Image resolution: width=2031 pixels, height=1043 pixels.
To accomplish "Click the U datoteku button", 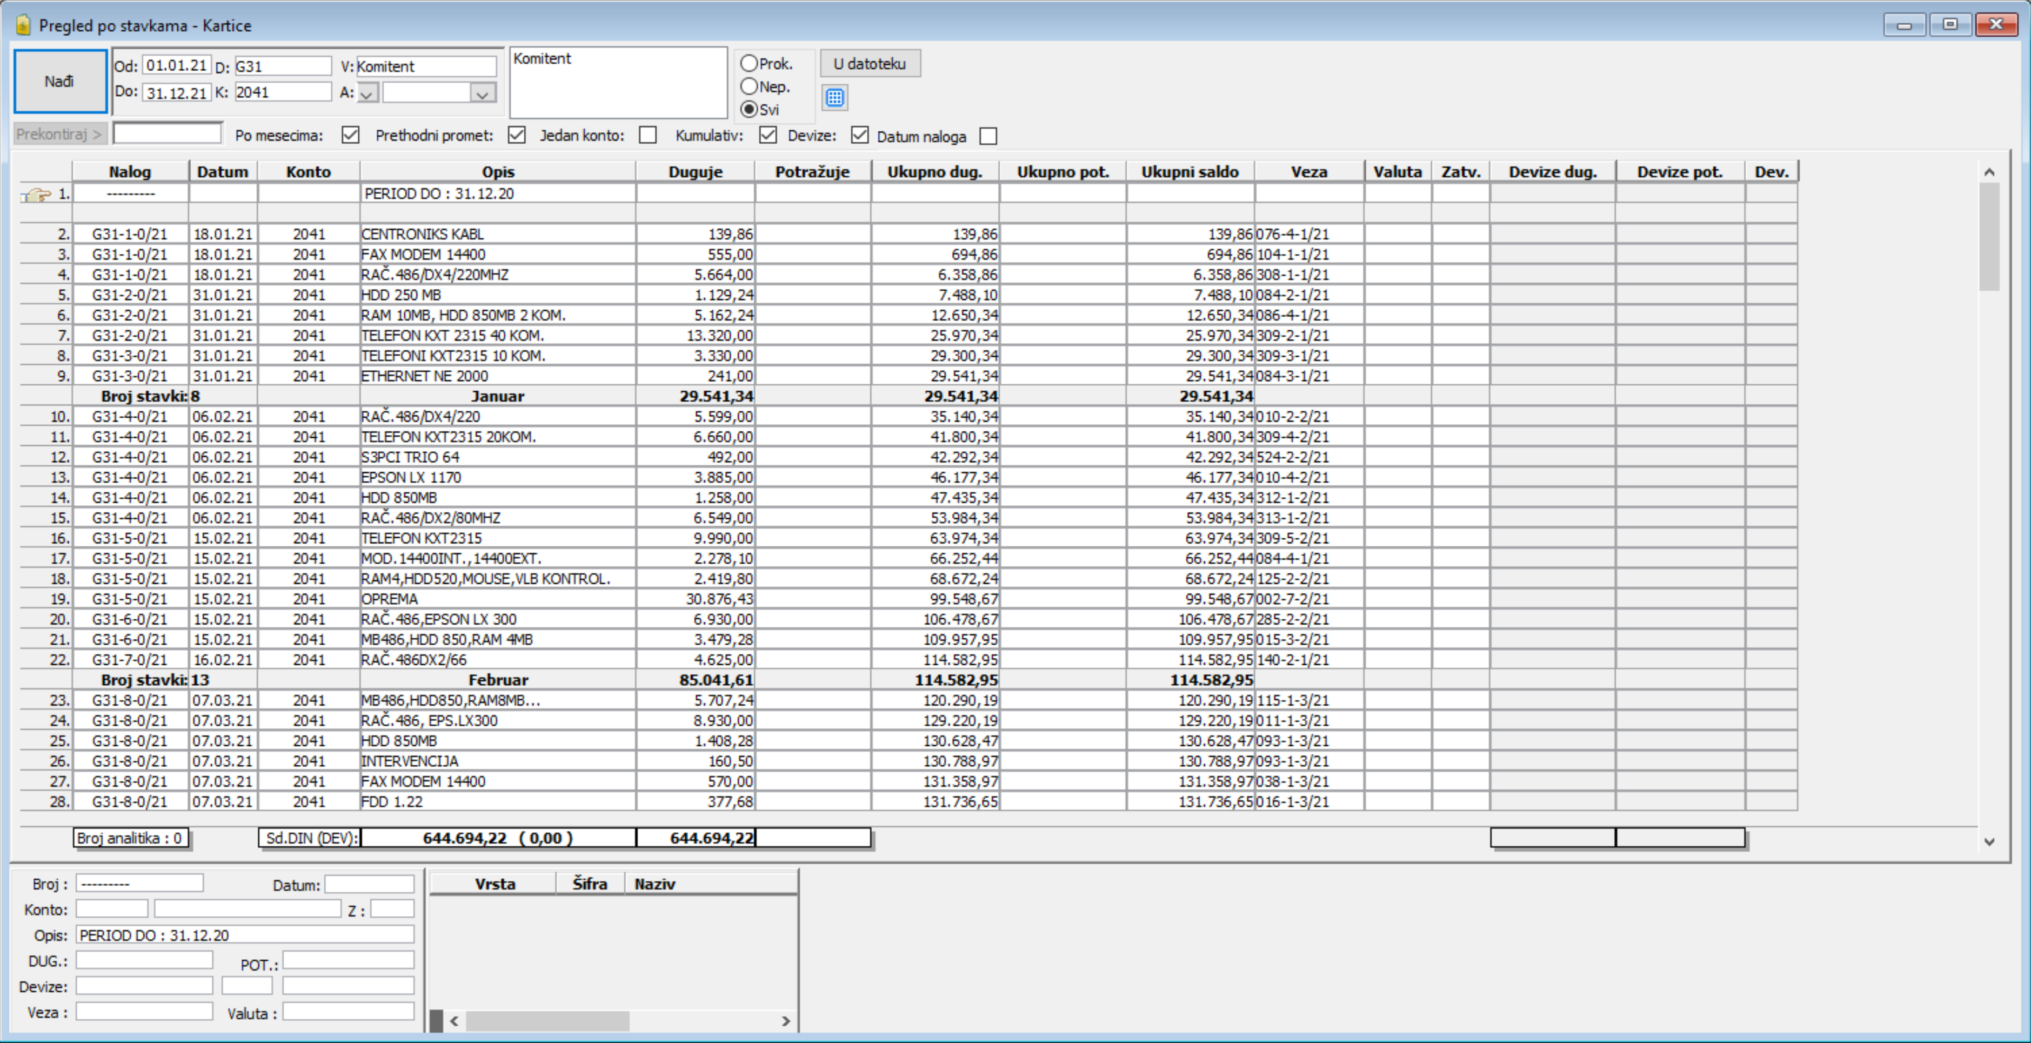I will pos(870,63).
